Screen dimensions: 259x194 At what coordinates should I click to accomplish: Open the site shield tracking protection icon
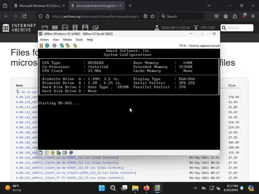[40, 16]
